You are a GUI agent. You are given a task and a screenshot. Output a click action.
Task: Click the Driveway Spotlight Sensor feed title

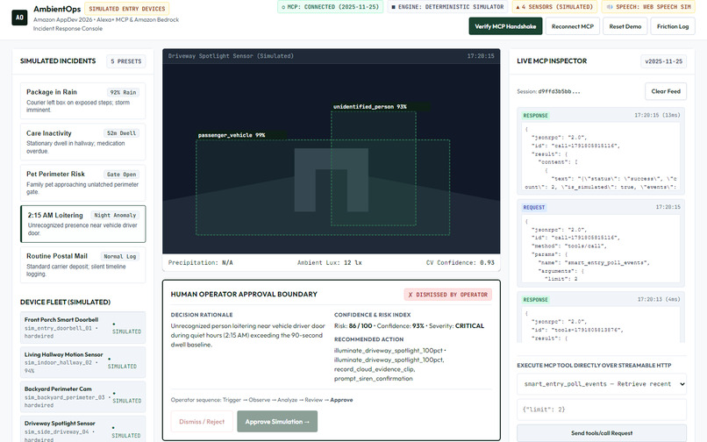point(231,56)
